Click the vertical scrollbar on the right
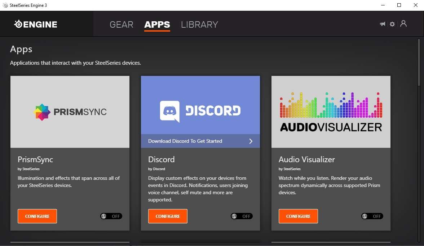The width and height of the screenshot is (424, 246). (x=419, y=63)
